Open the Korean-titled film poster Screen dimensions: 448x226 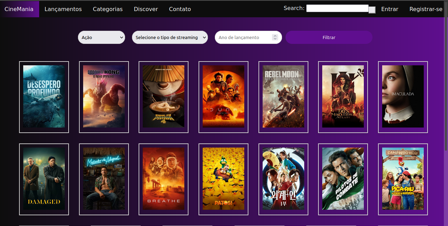tap(283, 179)
